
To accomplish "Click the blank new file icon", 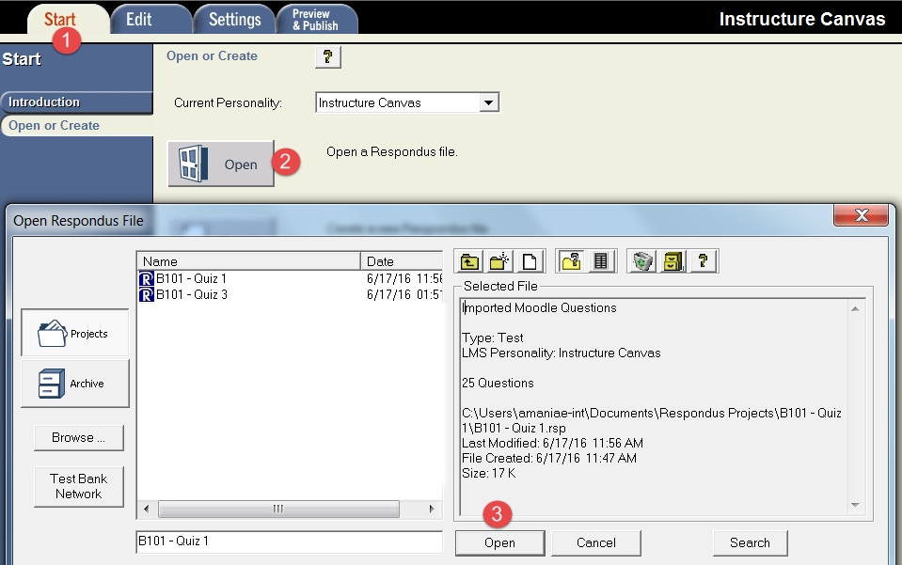I will point(530,262).
